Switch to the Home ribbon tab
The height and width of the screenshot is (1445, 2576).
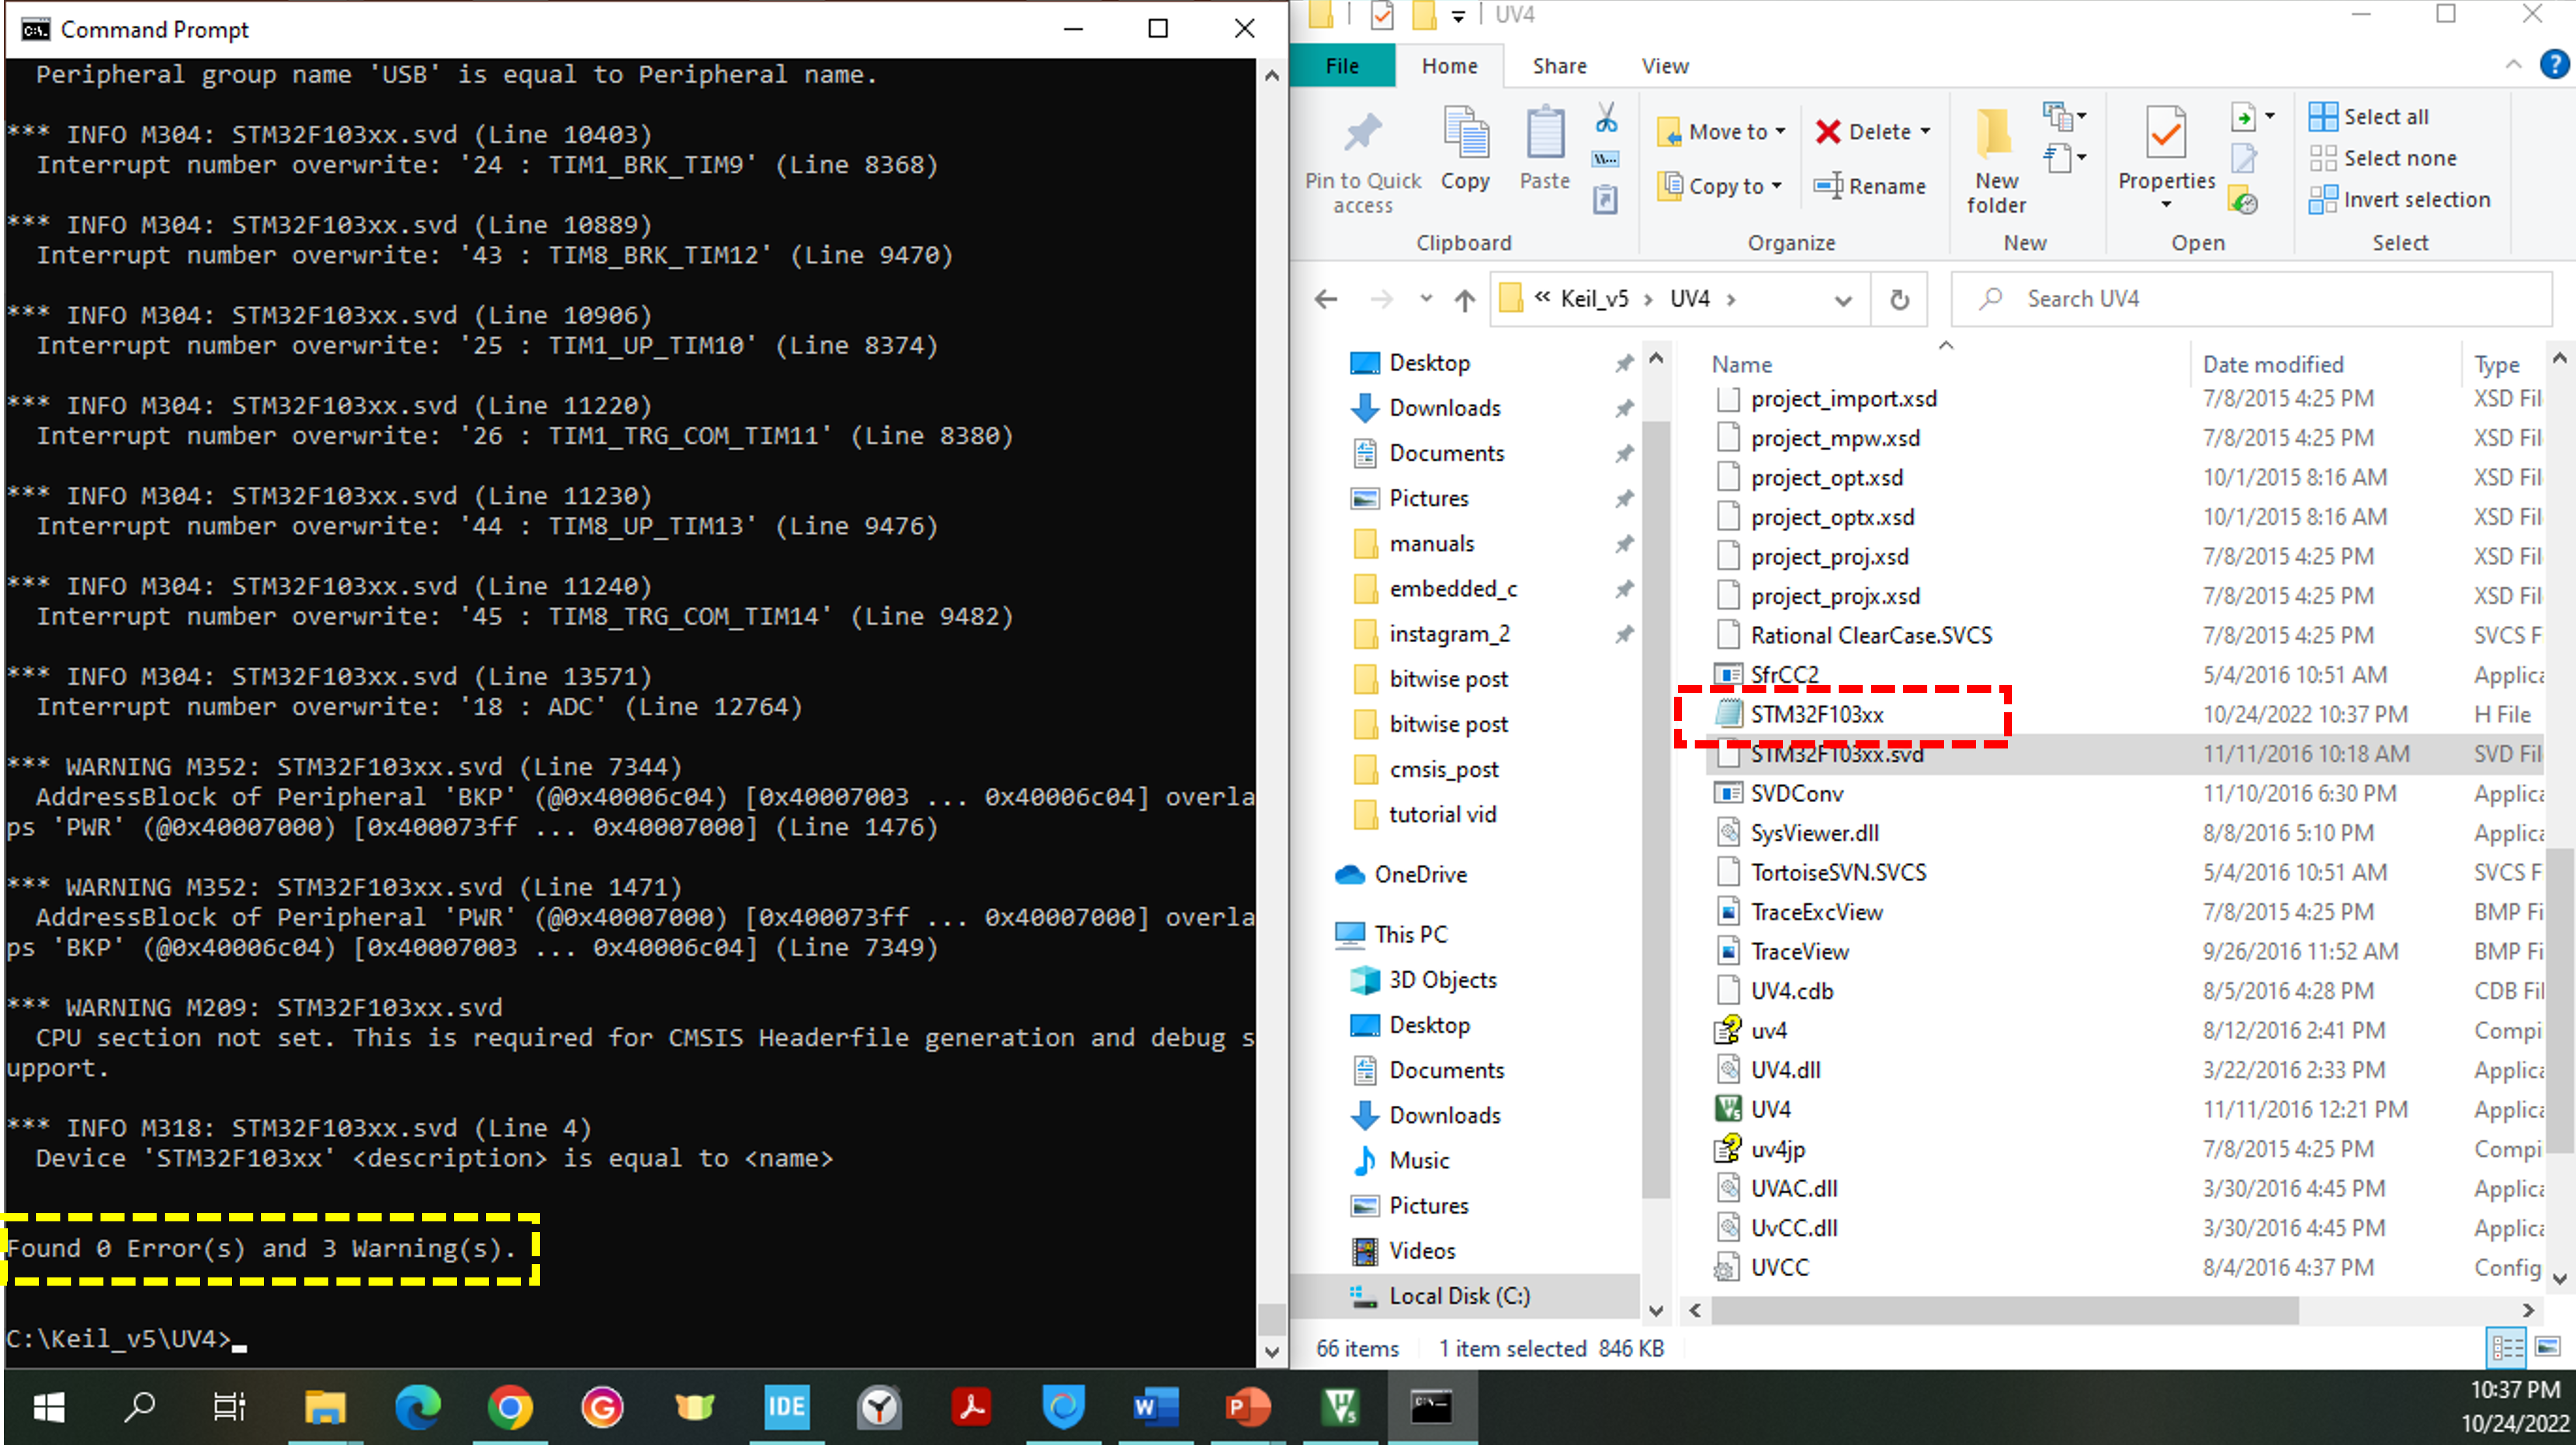1449,66
